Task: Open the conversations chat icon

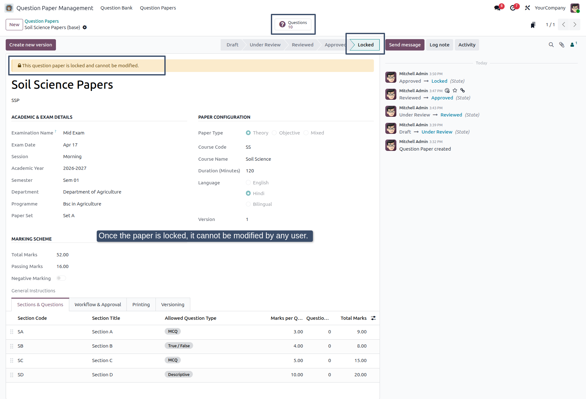Action: (x=497, y=8)
